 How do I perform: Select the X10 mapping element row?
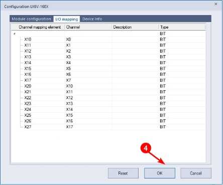(108, 40)
